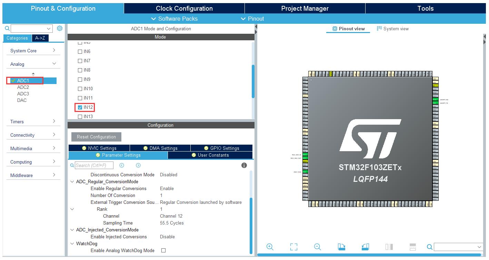Click Channel 12 value

click(171, 216)
